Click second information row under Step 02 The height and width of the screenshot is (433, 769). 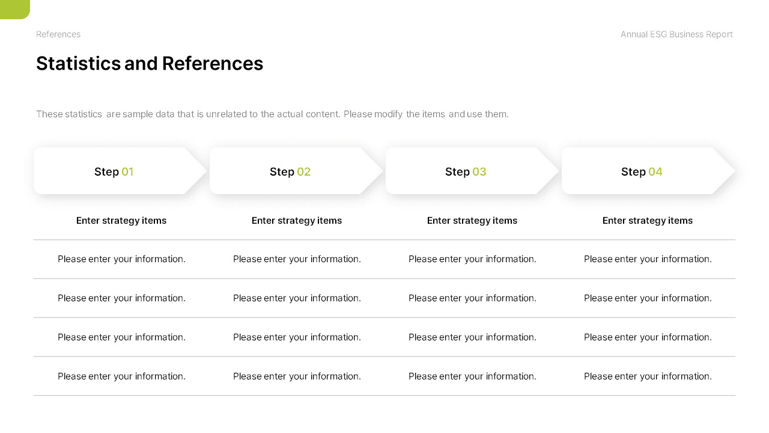point(297,298)
